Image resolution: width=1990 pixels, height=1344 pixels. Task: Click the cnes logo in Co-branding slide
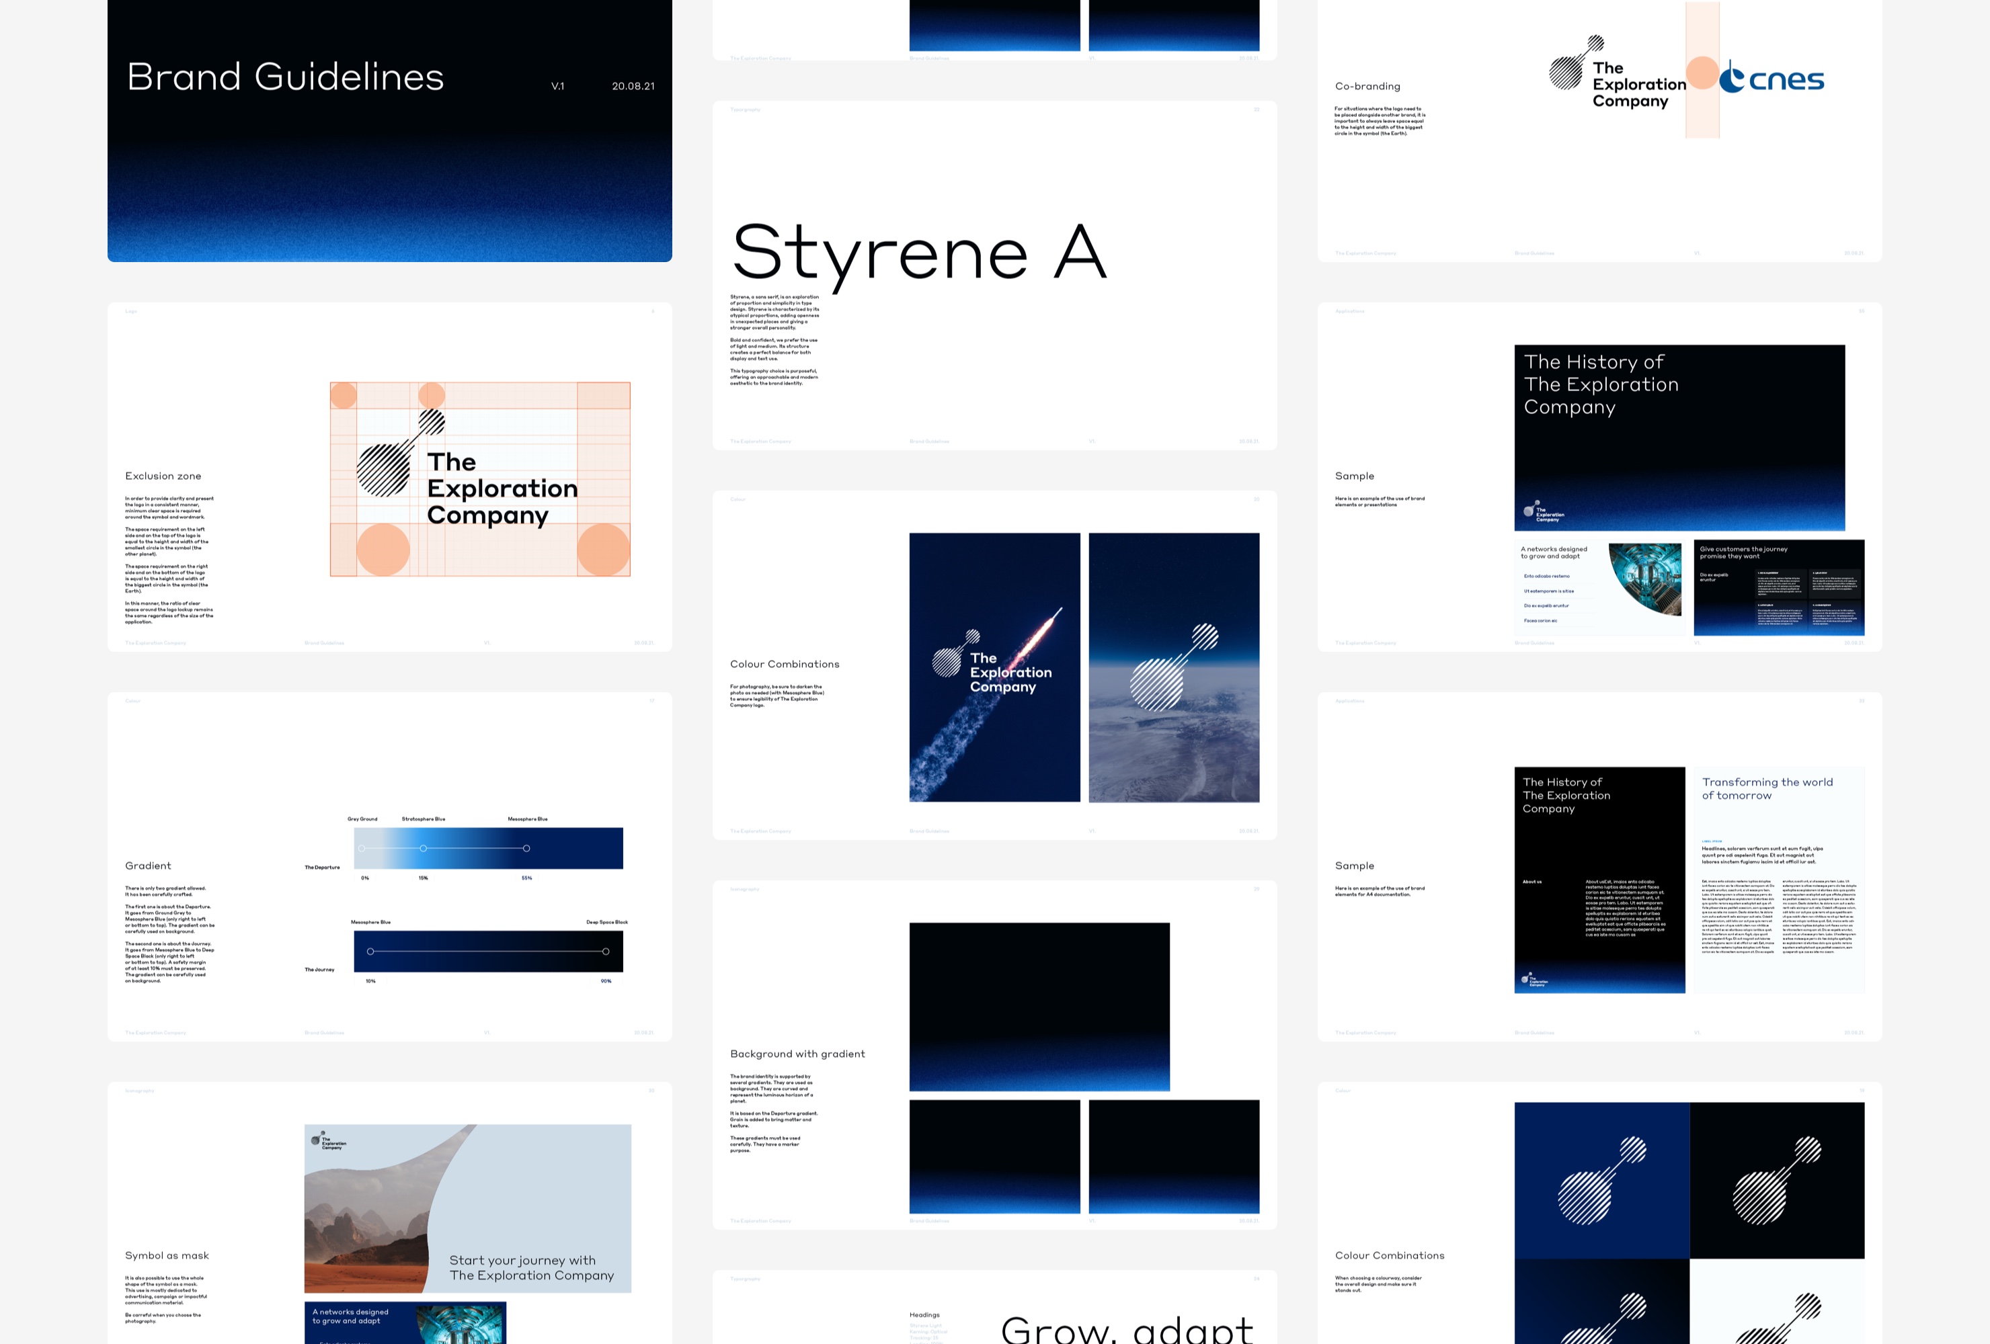(1772, 78)
